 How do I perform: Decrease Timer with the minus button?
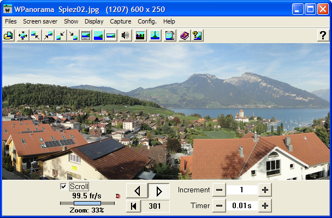(219, 205)
